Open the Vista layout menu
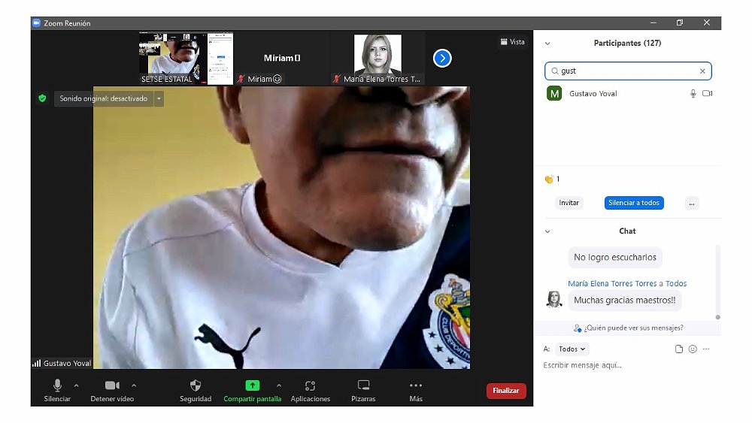This screenshot has width=752, height=423. point(512,42)
